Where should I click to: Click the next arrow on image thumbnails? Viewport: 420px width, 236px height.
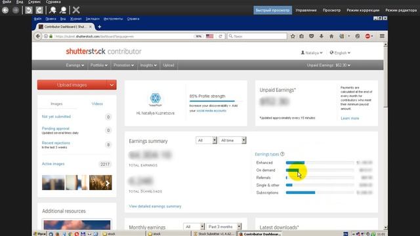[108, 183]
